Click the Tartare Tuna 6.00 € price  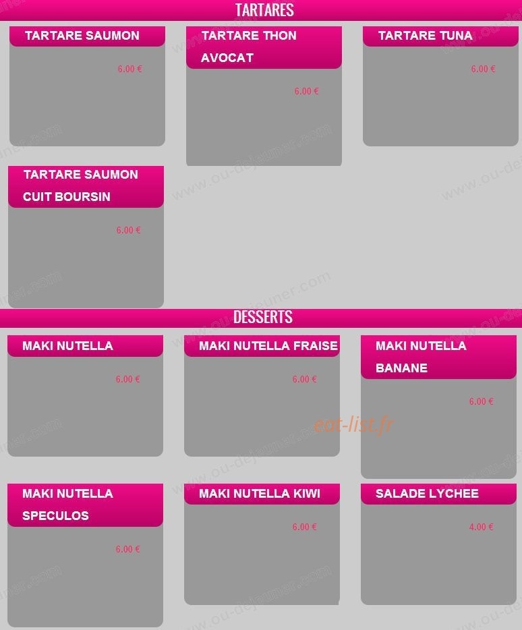[483, 69]
